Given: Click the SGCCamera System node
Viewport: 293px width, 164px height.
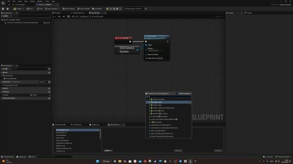Looking at the screenshot, I should click(127, 50).
